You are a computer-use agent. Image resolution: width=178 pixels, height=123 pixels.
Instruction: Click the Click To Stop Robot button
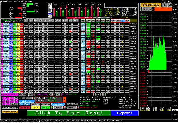[x=69, y=113]
